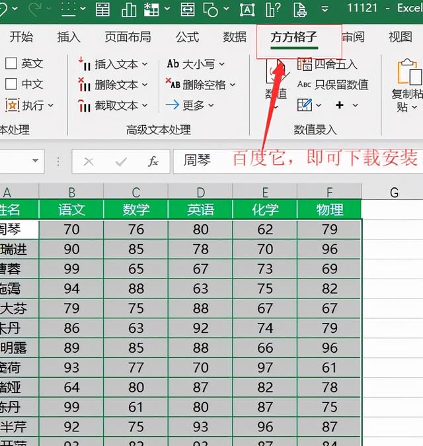Select the cell containing 73
The height and width of the screenshot is (446, 423).
265,269
